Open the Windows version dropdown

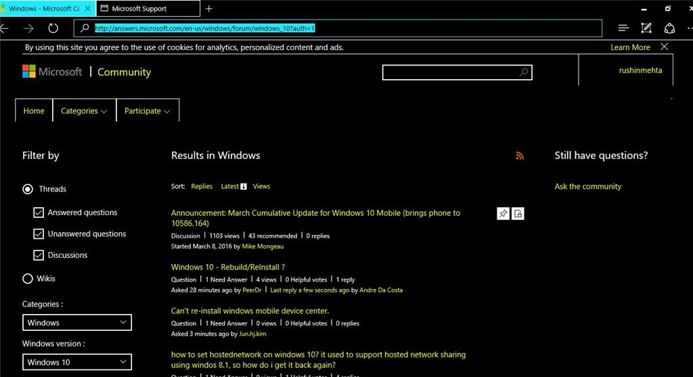[x=77, y=362]
